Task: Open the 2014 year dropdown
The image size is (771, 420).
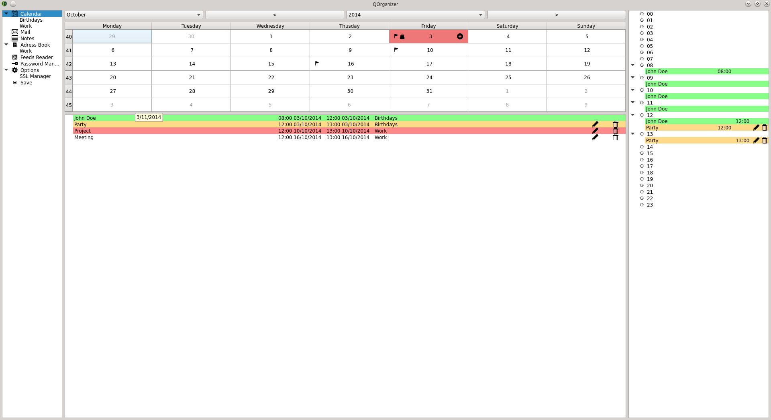Action: click(x=416, y=15)
